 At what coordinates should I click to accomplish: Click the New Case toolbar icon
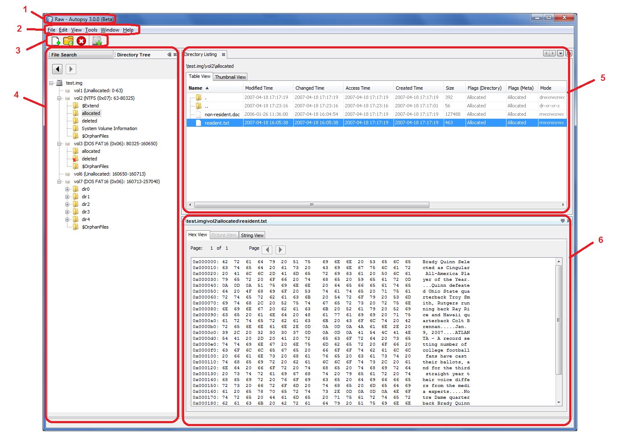point(56,41)
